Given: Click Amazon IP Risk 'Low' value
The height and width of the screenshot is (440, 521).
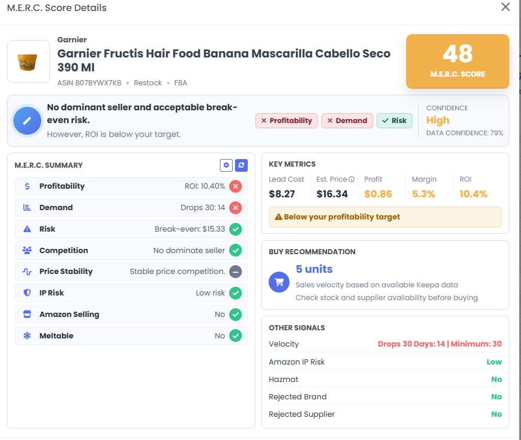Looking at the screenshot, I should [494, 362].
